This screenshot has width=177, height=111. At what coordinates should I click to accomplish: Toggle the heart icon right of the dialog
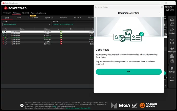coord(165,29)
